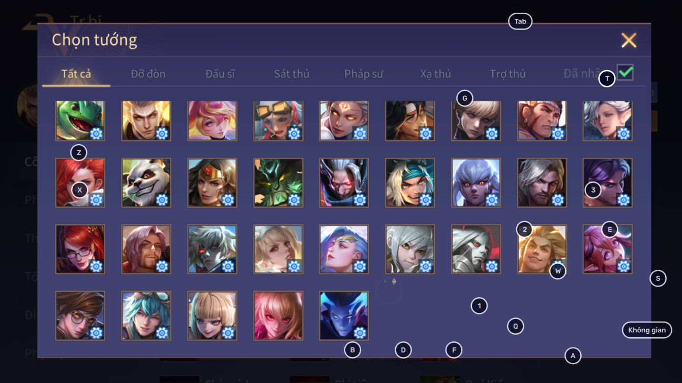Pick the pink-haired red-eyed hero portrait
682x383 pixels.
(278, 315)
